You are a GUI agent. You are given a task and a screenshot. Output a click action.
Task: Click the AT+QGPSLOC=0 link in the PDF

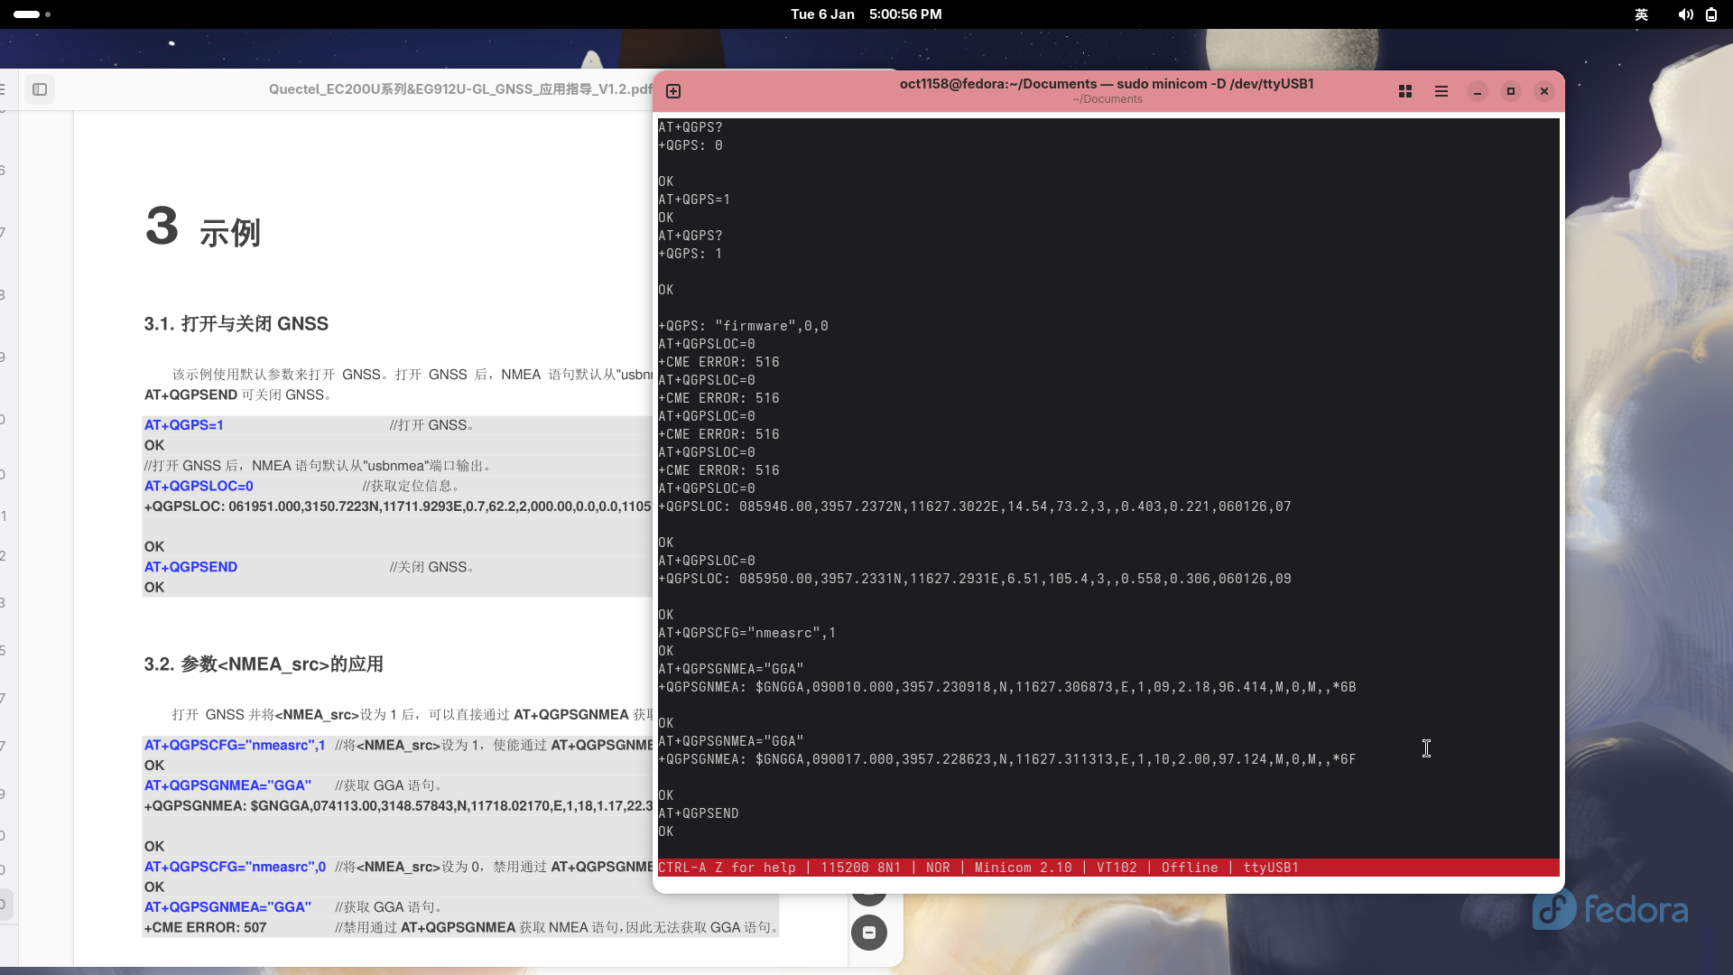point(199,486)
